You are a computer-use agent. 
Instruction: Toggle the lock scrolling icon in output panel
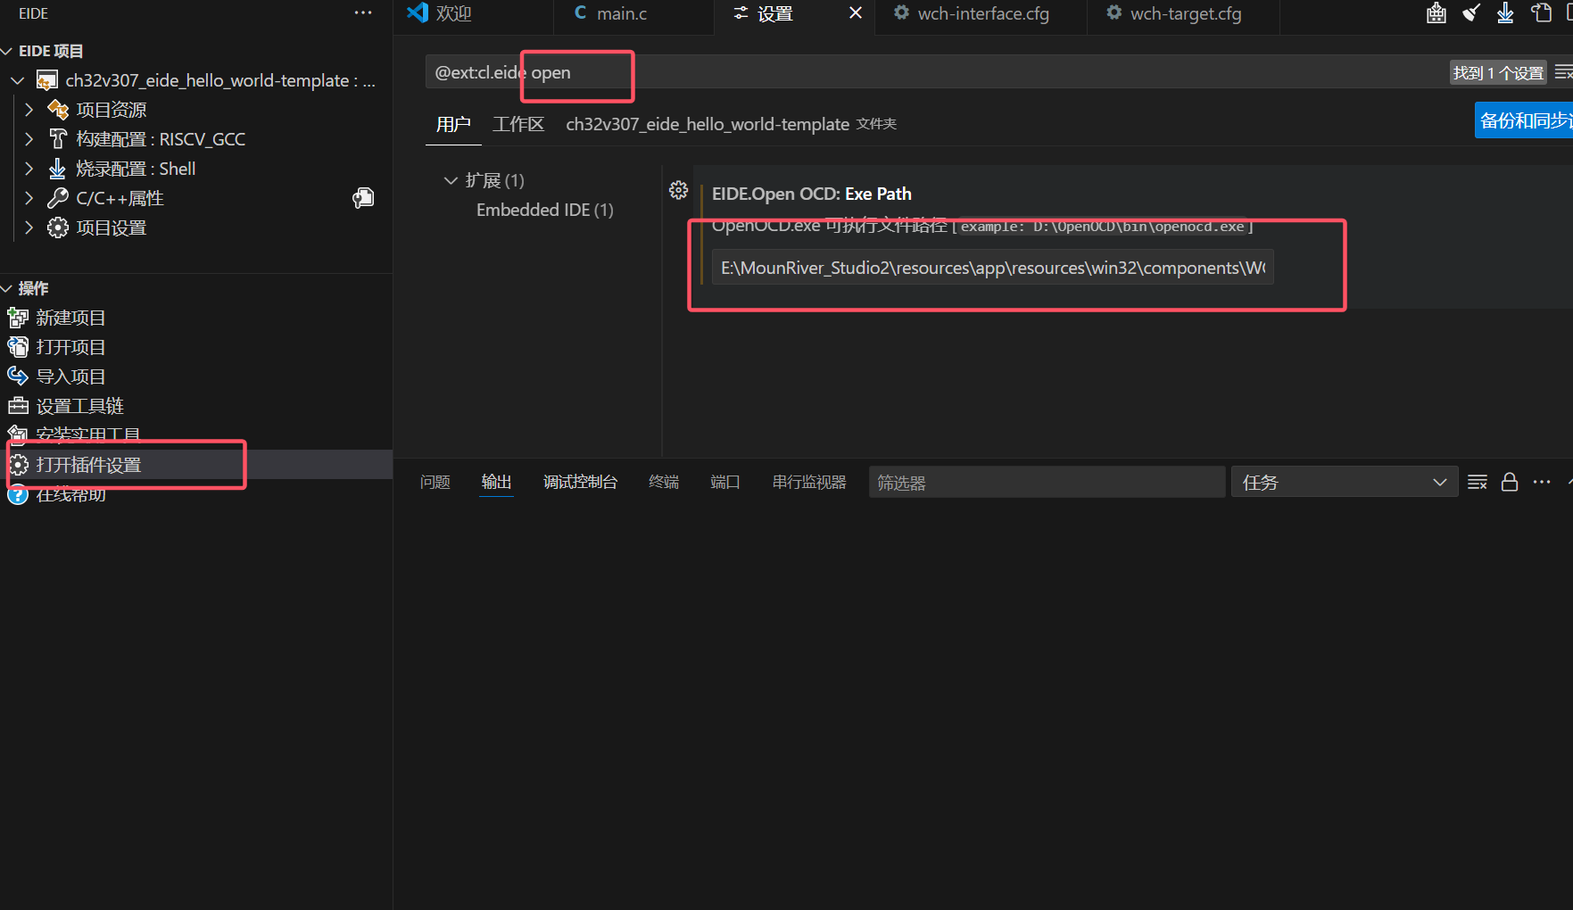click(x=1510, y=482)
